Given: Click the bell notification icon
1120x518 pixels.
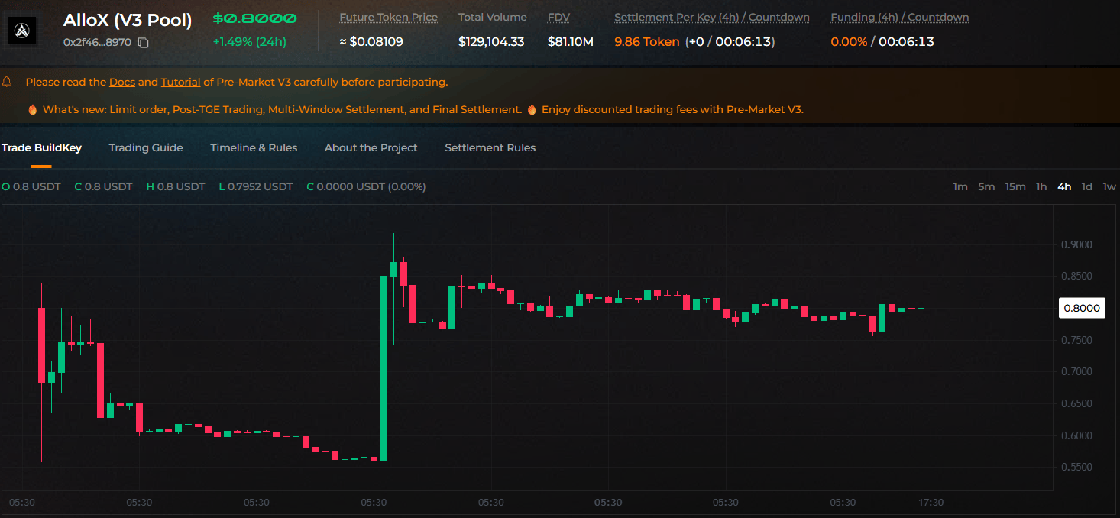Looking at the screenshot, I should [7, 81].
